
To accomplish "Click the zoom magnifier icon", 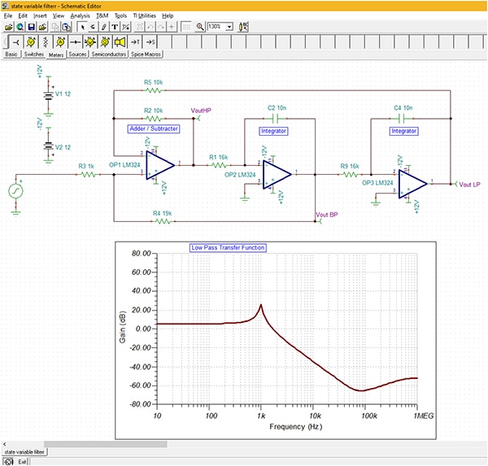I will point(200,27).
